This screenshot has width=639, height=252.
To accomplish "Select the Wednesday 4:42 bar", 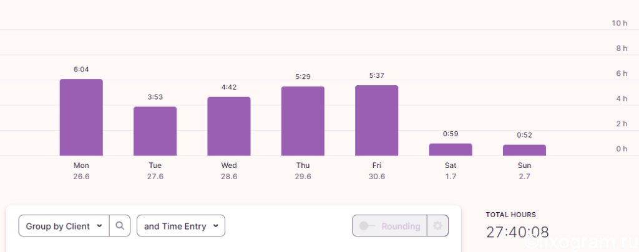I will coord(228,126).
